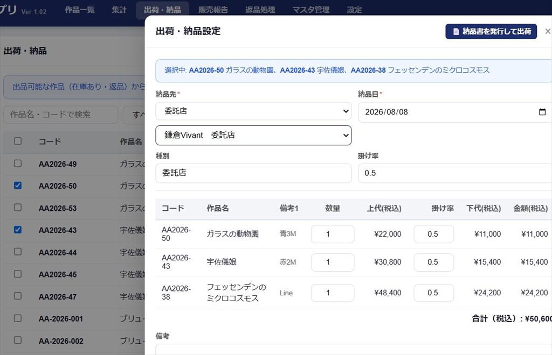Click the 種別 field showing 委託店
552x355 pixels.
tap(253, 173)
